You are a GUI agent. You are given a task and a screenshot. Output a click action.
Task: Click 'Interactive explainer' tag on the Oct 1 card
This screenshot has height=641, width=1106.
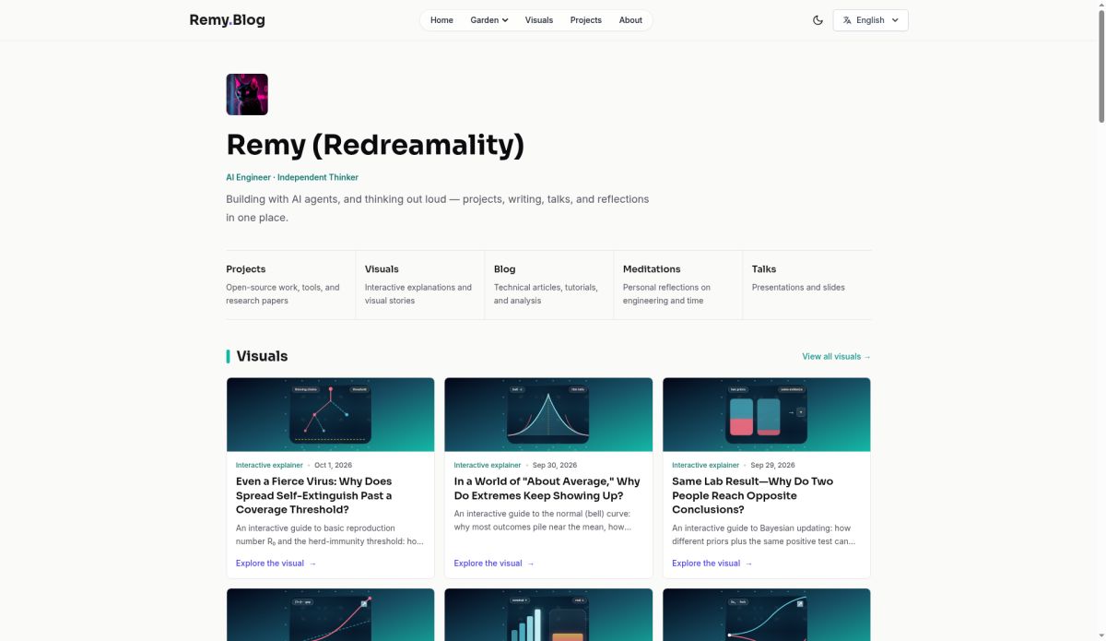[269, 465]
